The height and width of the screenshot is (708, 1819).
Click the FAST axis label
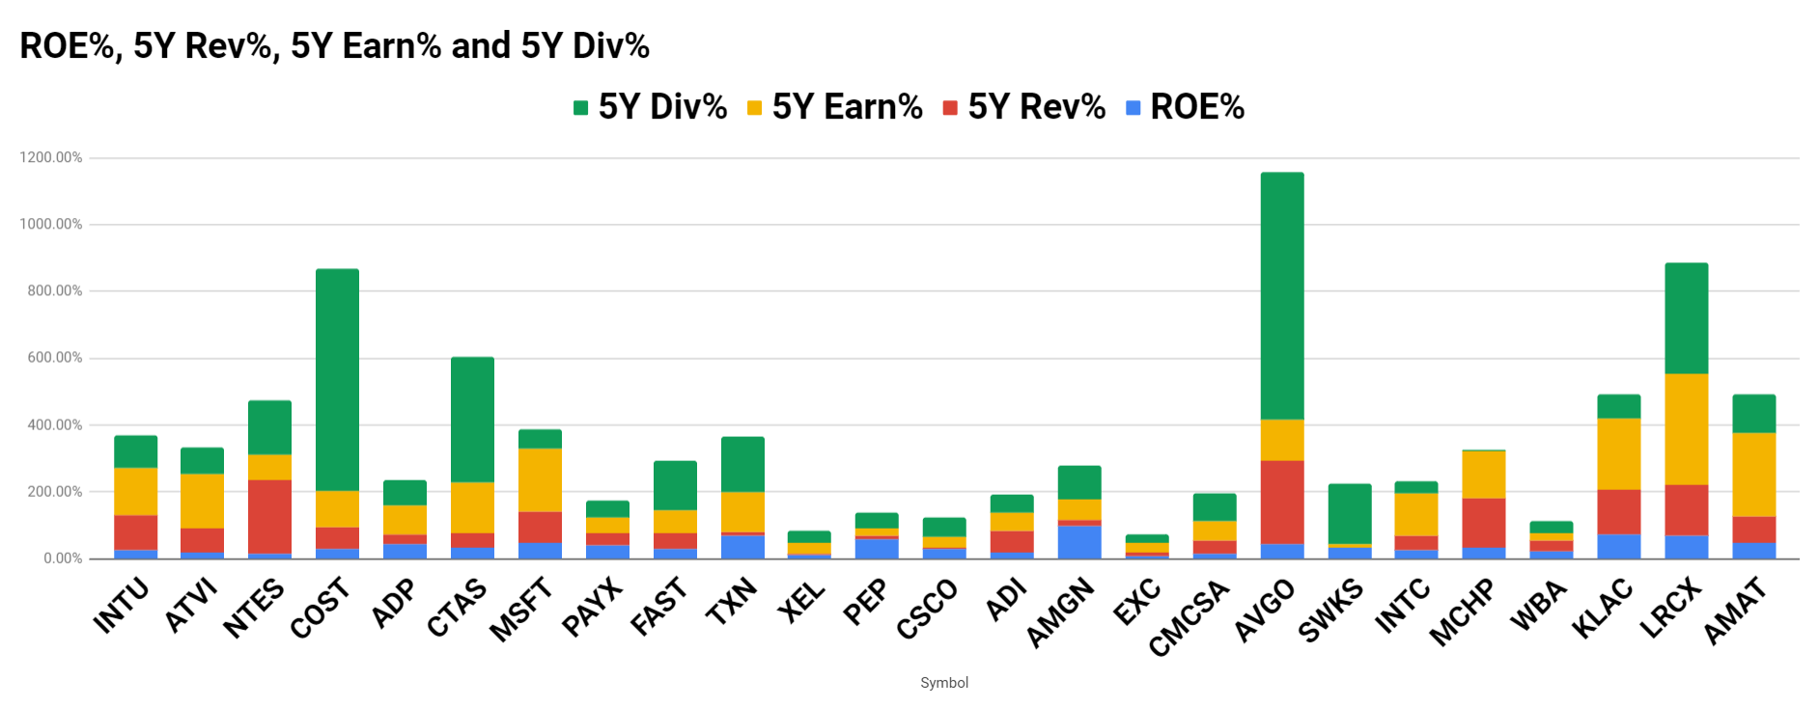661,607
